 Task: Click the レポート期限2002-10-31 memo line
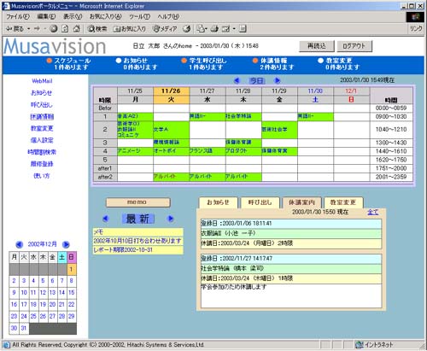pyautogui.click(x=137, y=250)
